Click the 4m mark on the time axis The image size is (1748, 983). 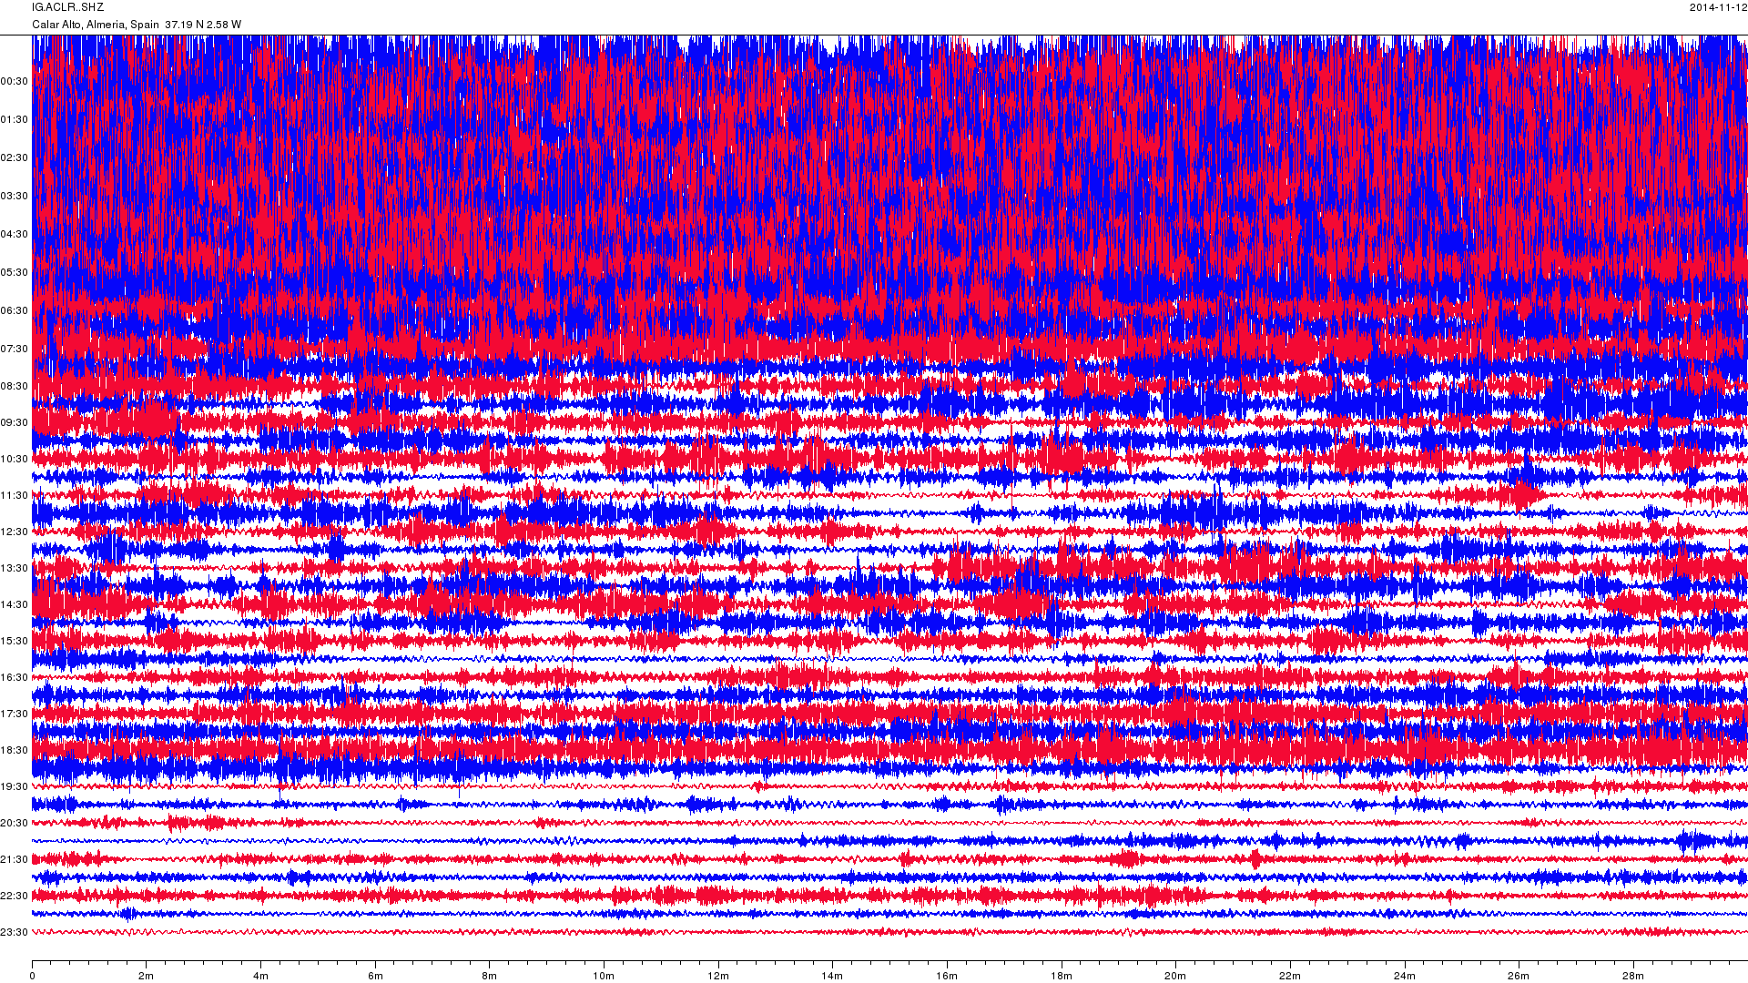point(261,977)
